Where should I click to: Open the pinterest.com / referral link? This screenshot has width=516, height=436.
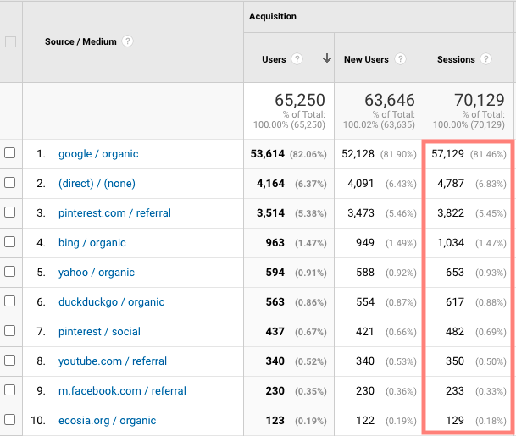point(114,213)
